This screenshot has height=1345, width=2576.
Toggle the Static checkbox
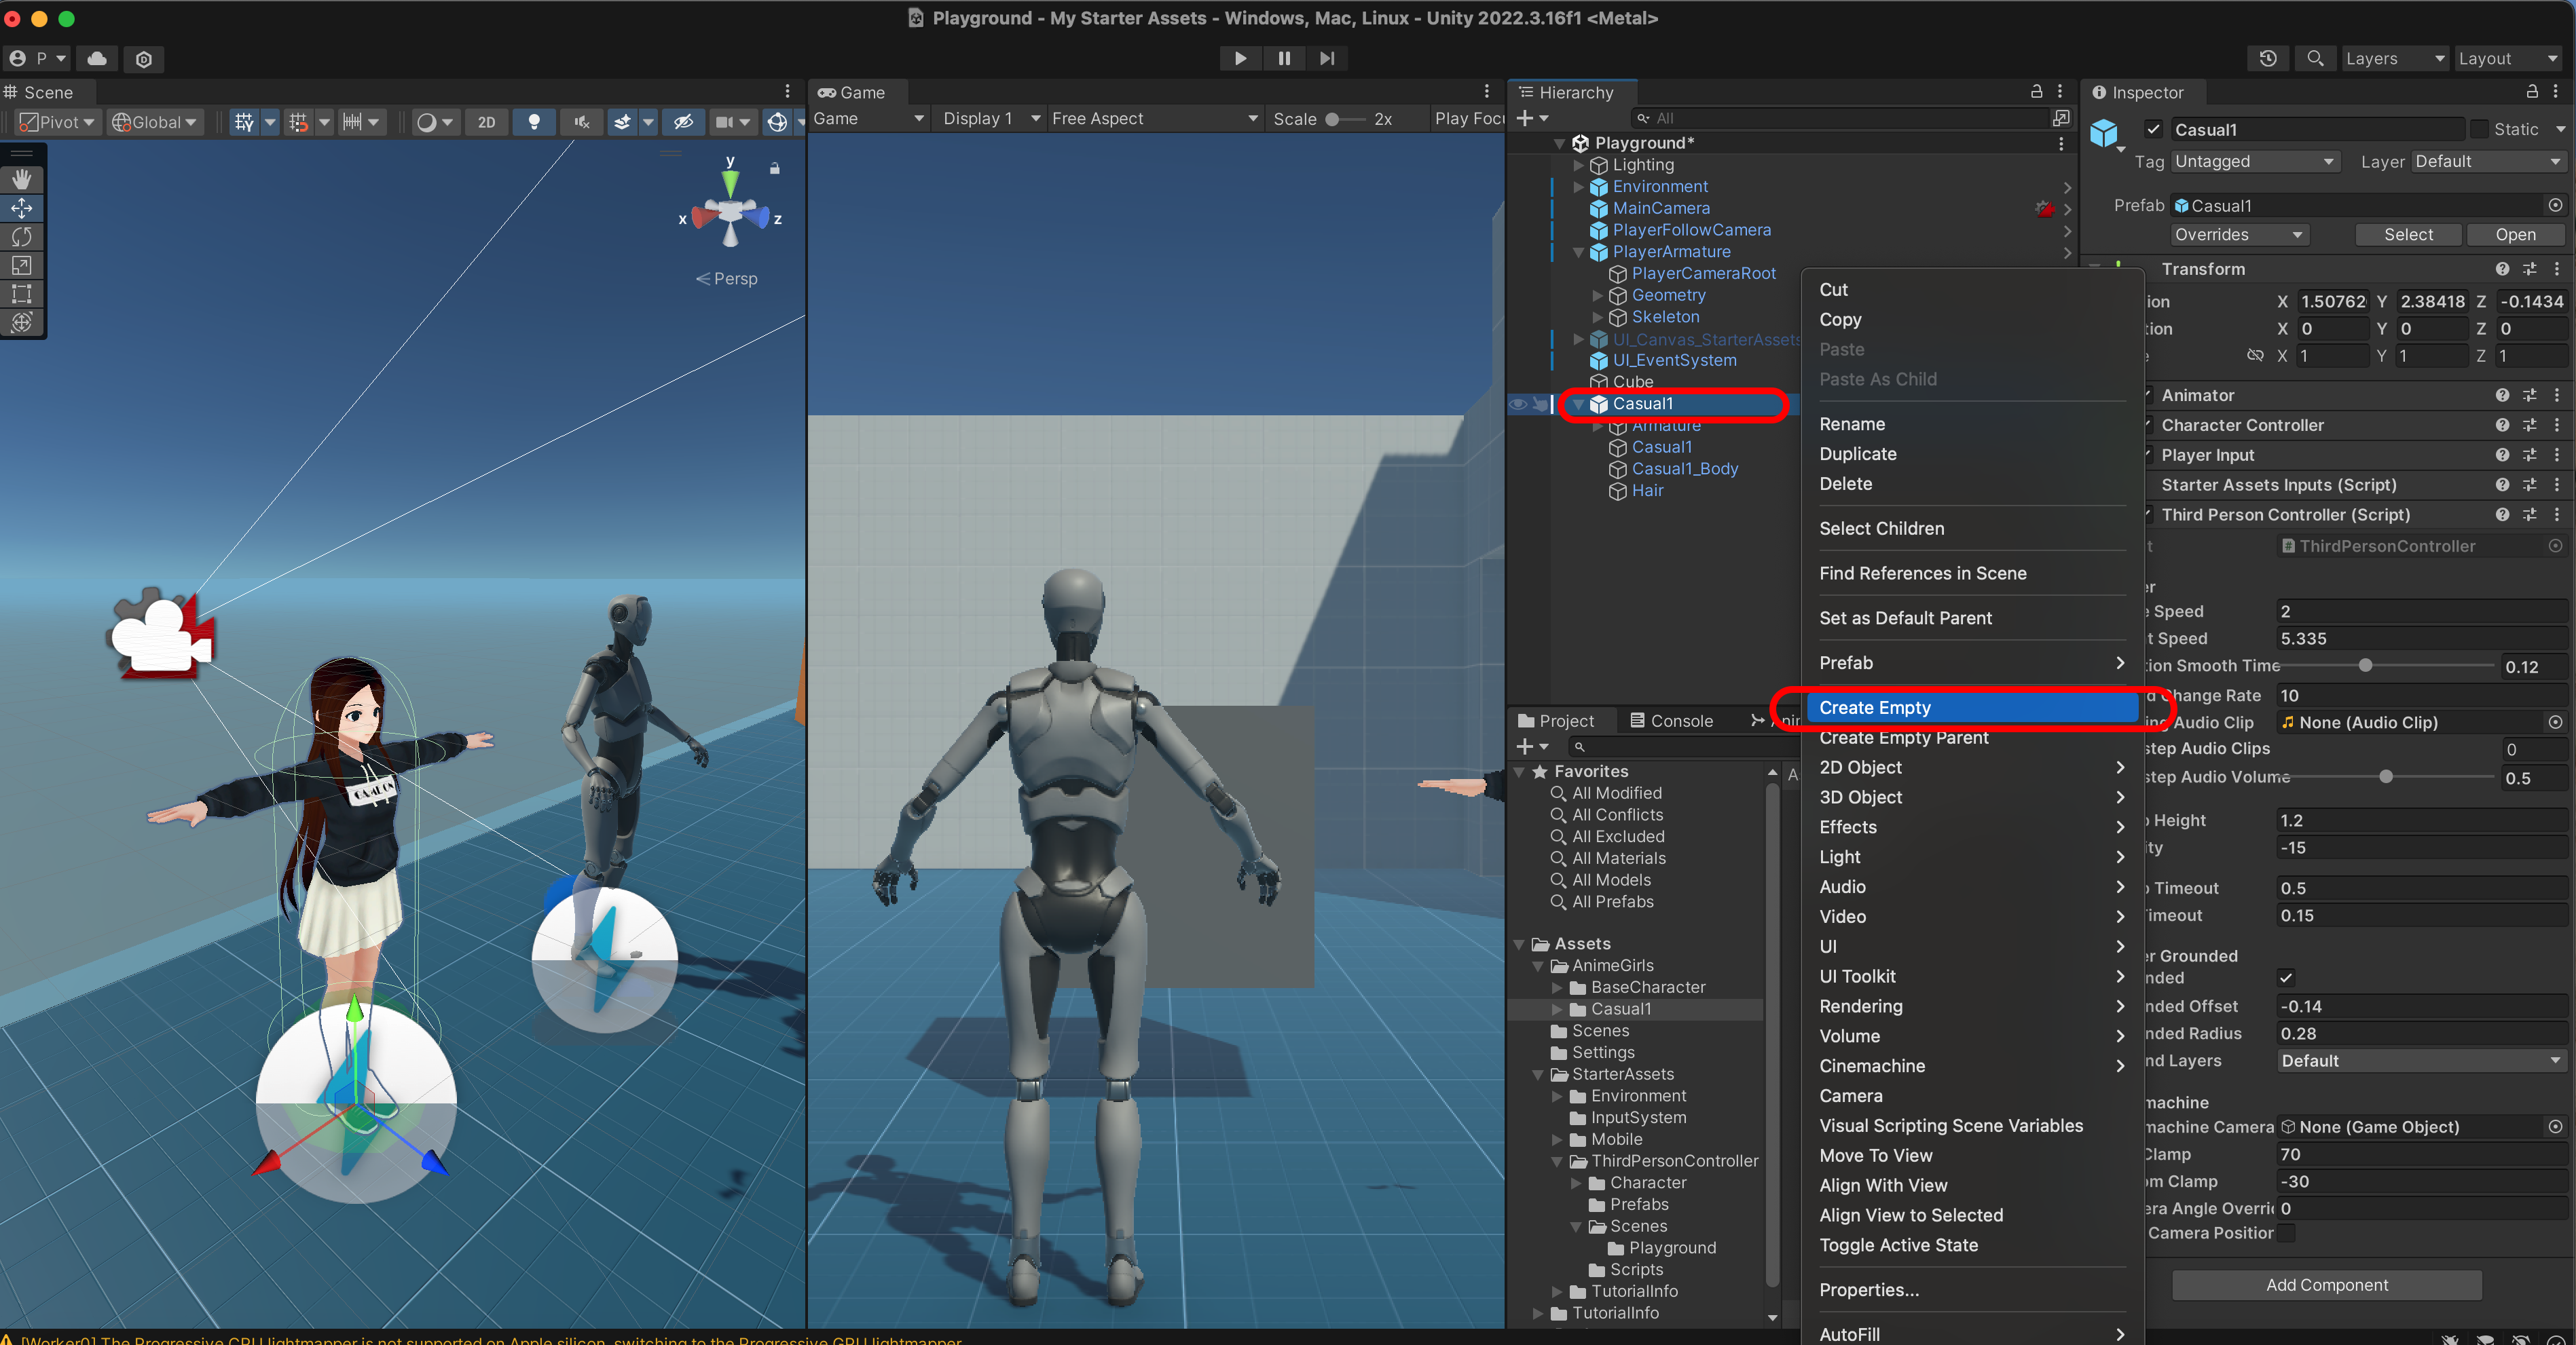coord(2479,129)
